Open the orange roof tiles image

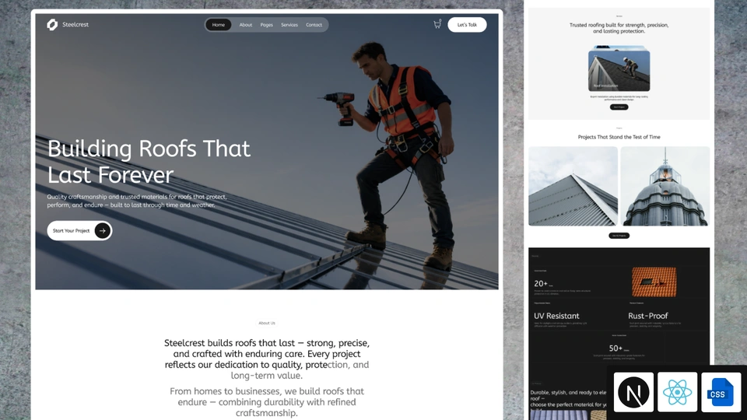[x=654, y=282]
